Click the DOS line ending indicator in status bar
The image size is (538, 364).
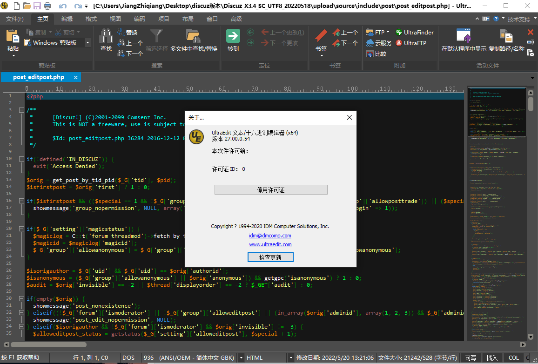pos(128,358)
